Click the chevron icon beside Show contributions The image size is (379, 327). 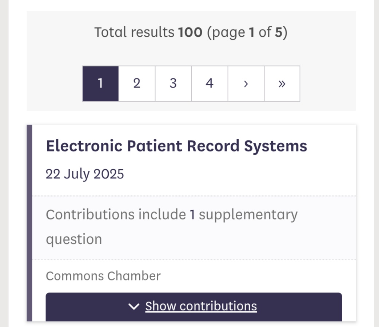coord(133,306)
